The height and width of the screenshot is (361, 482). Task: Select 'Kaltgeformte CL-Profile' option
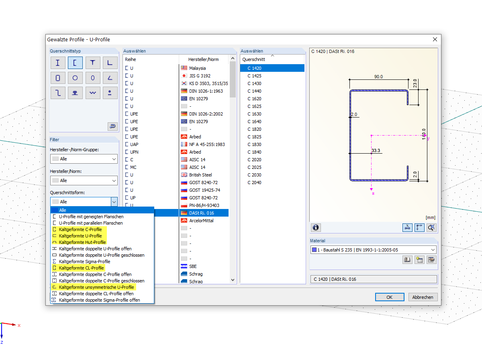click(x=102, y=268)
